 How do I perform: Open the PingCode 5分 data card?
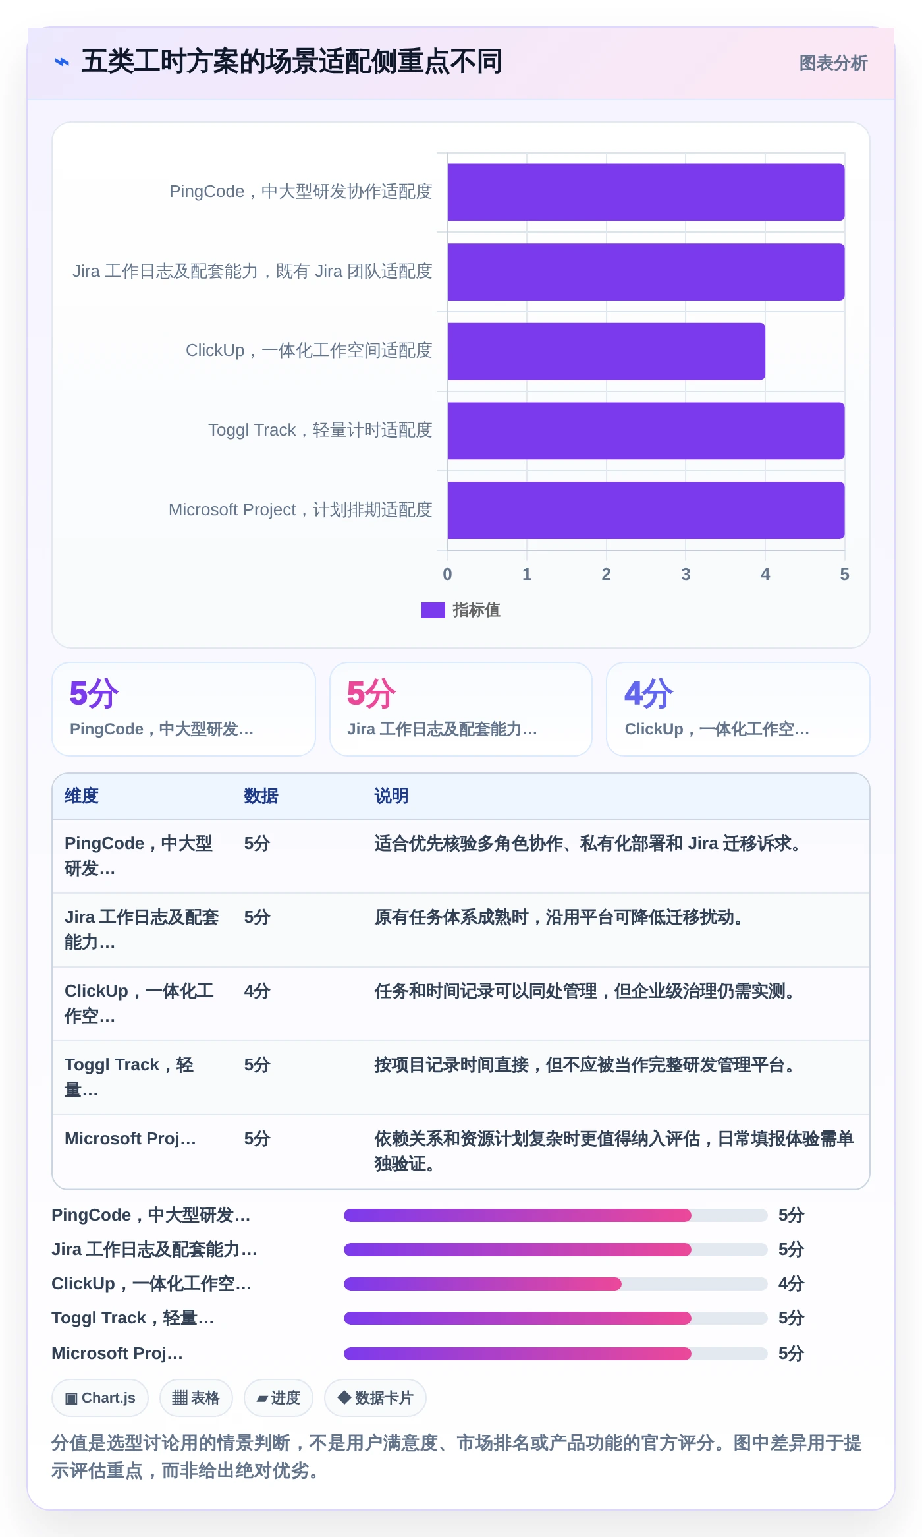(184, 709)
